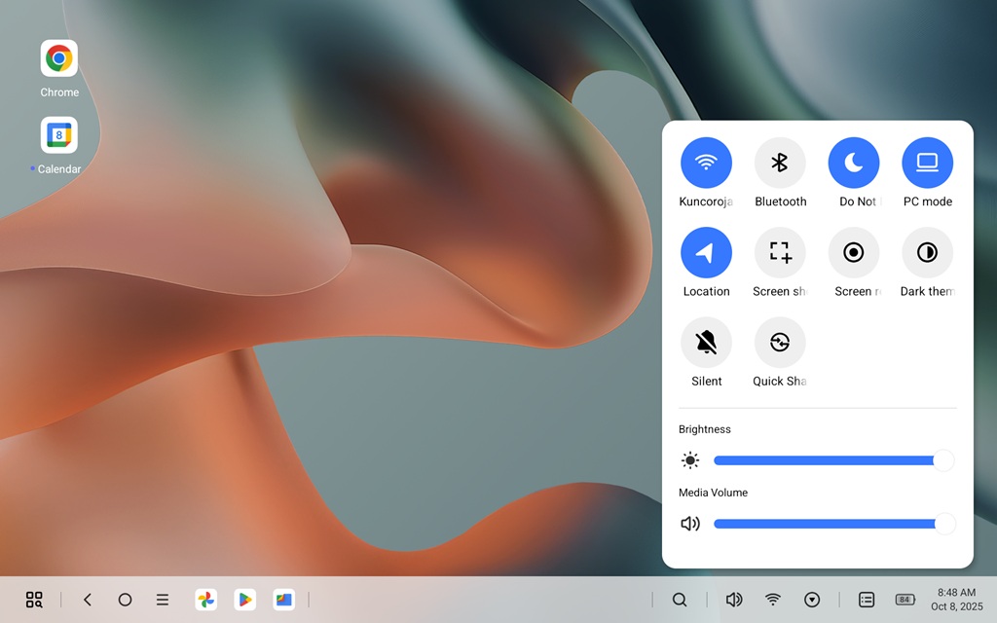Turn off Location
The height and width of the screenshot is (623, 997).
[706, 251]
